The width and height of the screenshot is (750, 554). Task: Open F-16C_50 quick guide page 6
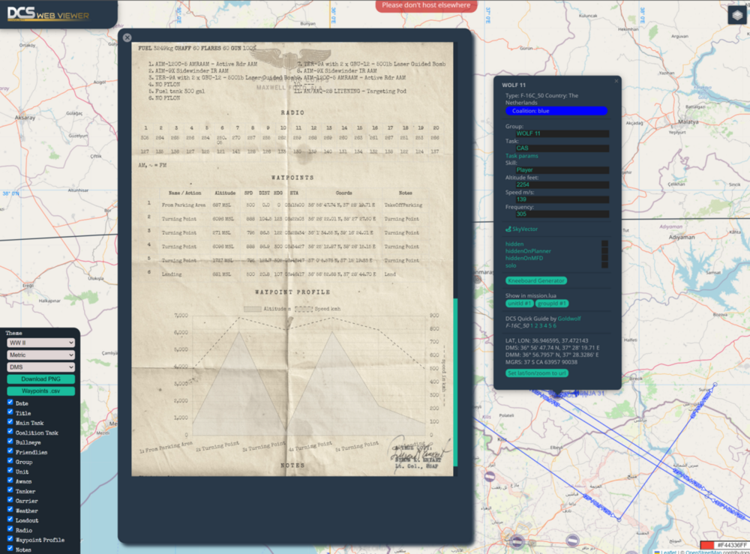click(x=555, y=326)
